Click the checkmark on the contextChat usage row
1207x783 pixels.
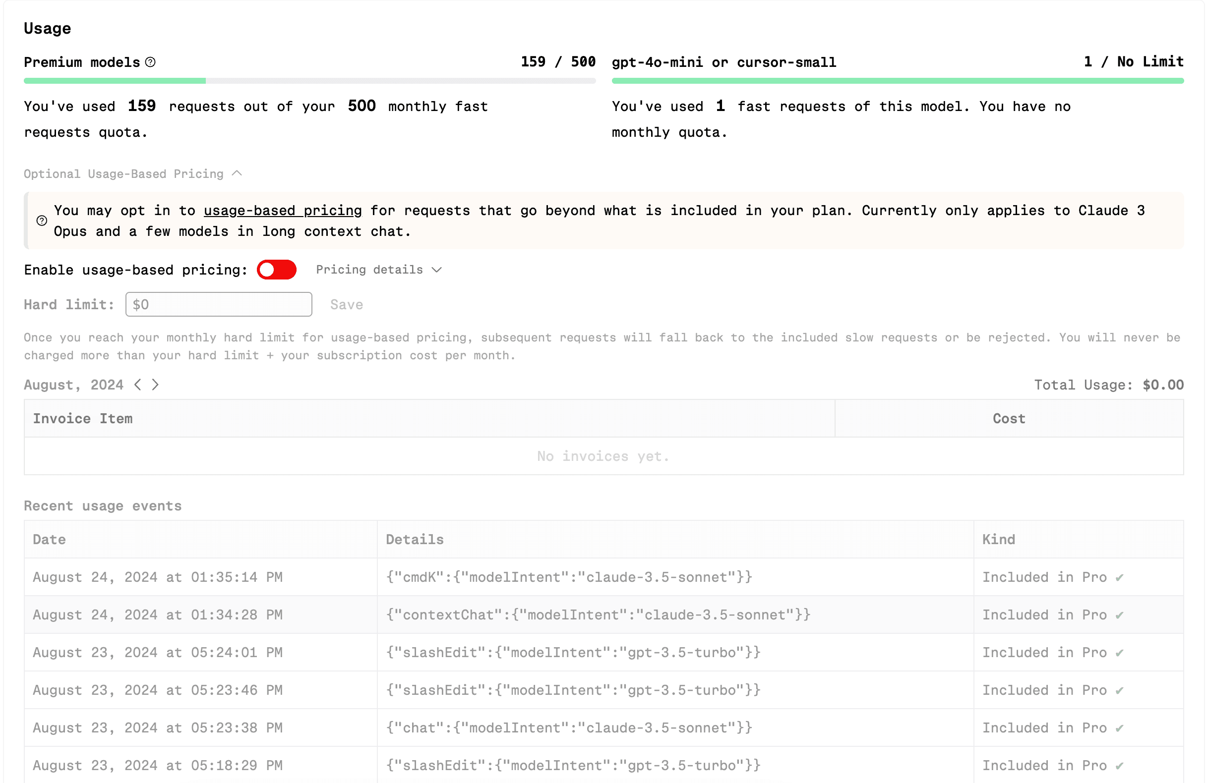(x=1119, y=615)
